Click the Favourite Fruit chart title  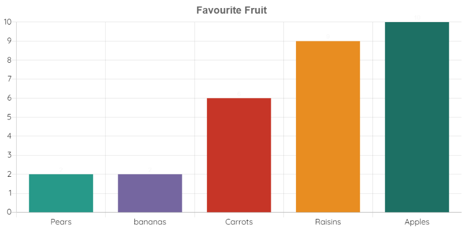coord(232,11)
